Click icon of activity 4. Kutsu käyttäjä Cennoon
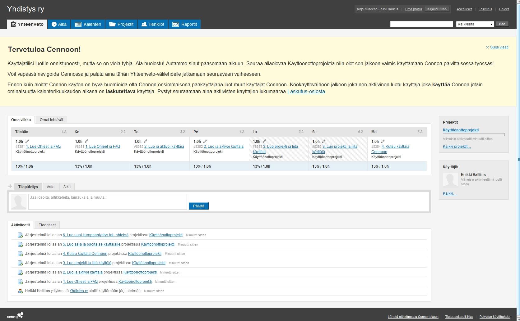 point(20,254)
